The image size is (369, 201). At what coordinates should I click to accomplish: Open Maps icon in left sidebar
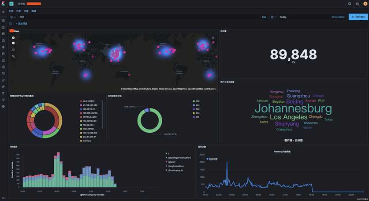[3, 47]
